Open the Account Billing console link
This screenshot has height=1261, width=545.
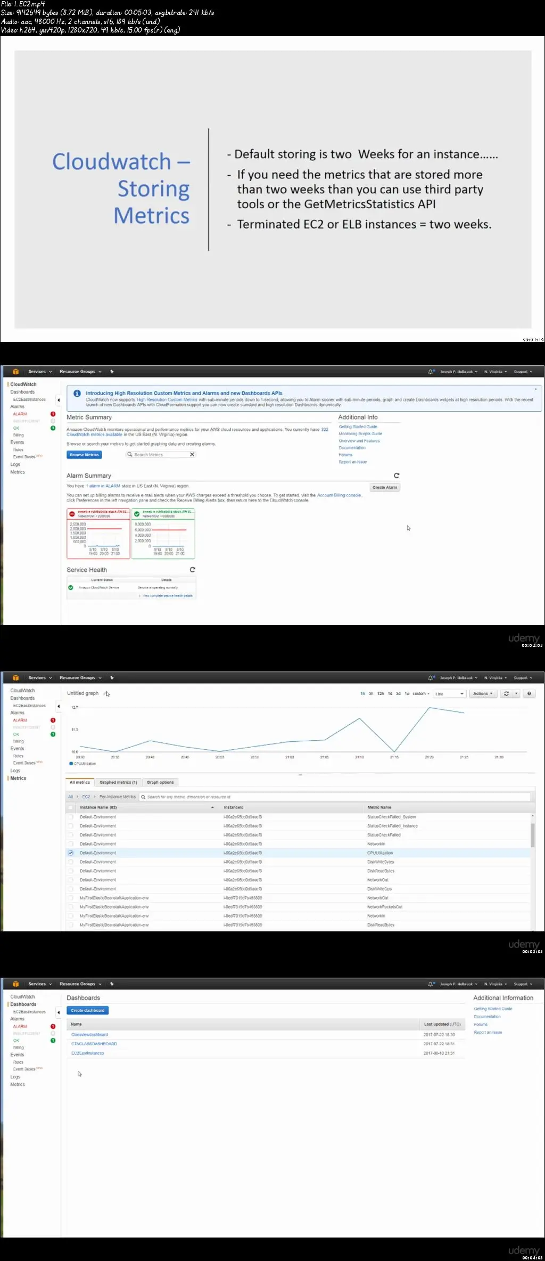339,495
